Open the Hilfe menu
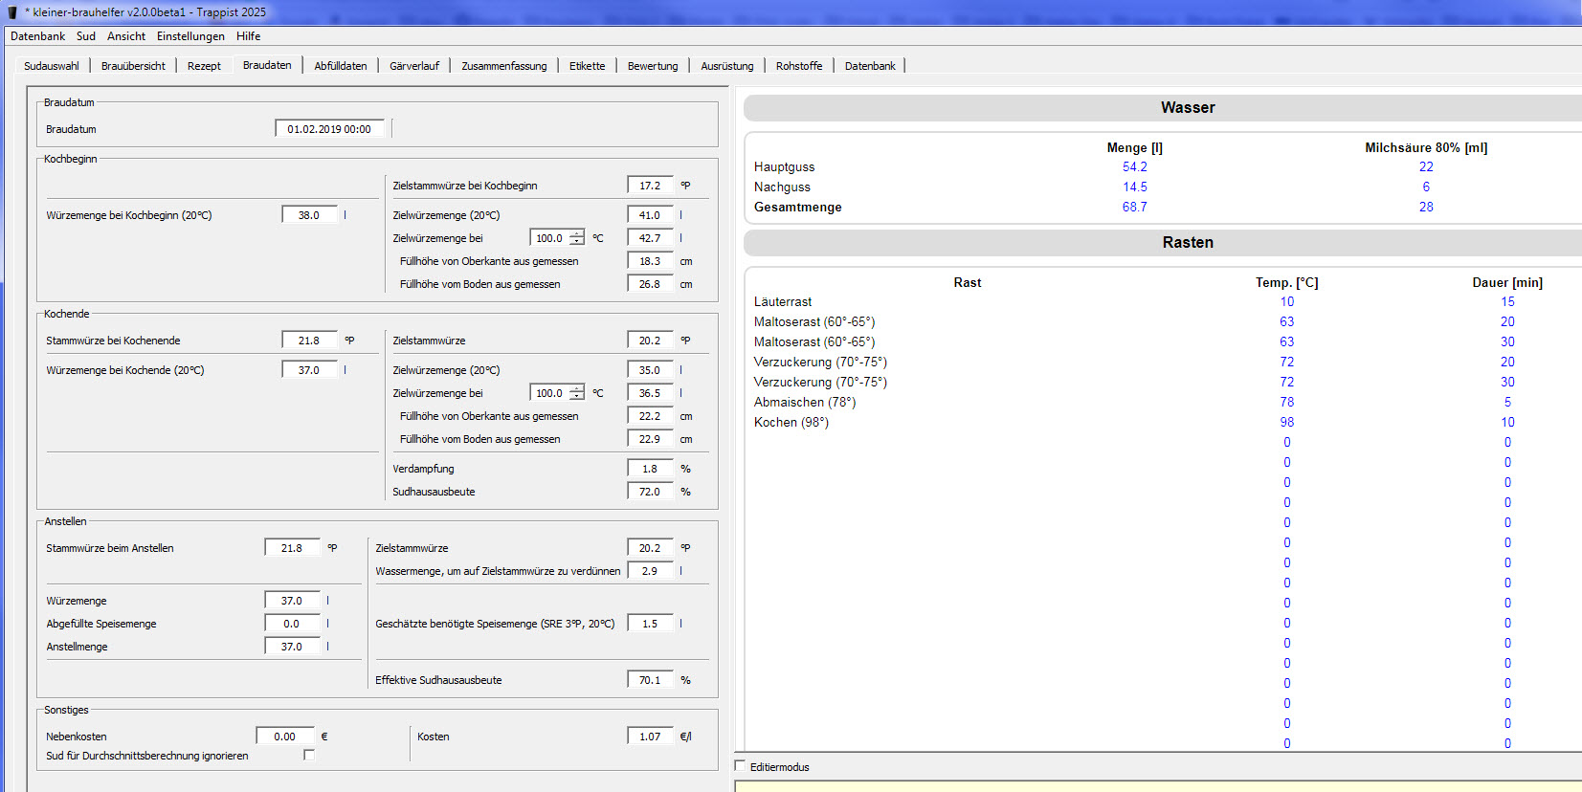1582x792 pixels. point(249,36)
